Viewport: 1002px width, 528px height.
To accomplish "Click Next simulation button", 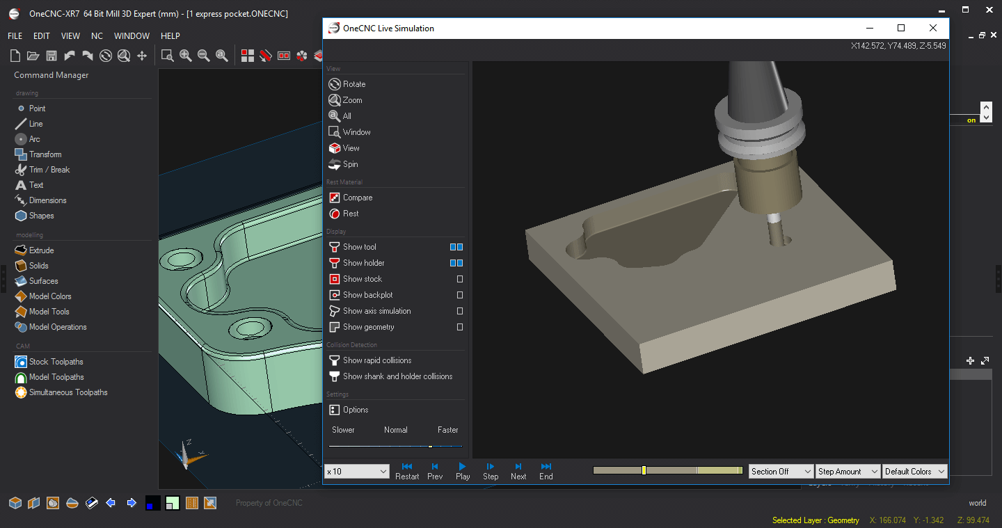I will pos(518,471).
